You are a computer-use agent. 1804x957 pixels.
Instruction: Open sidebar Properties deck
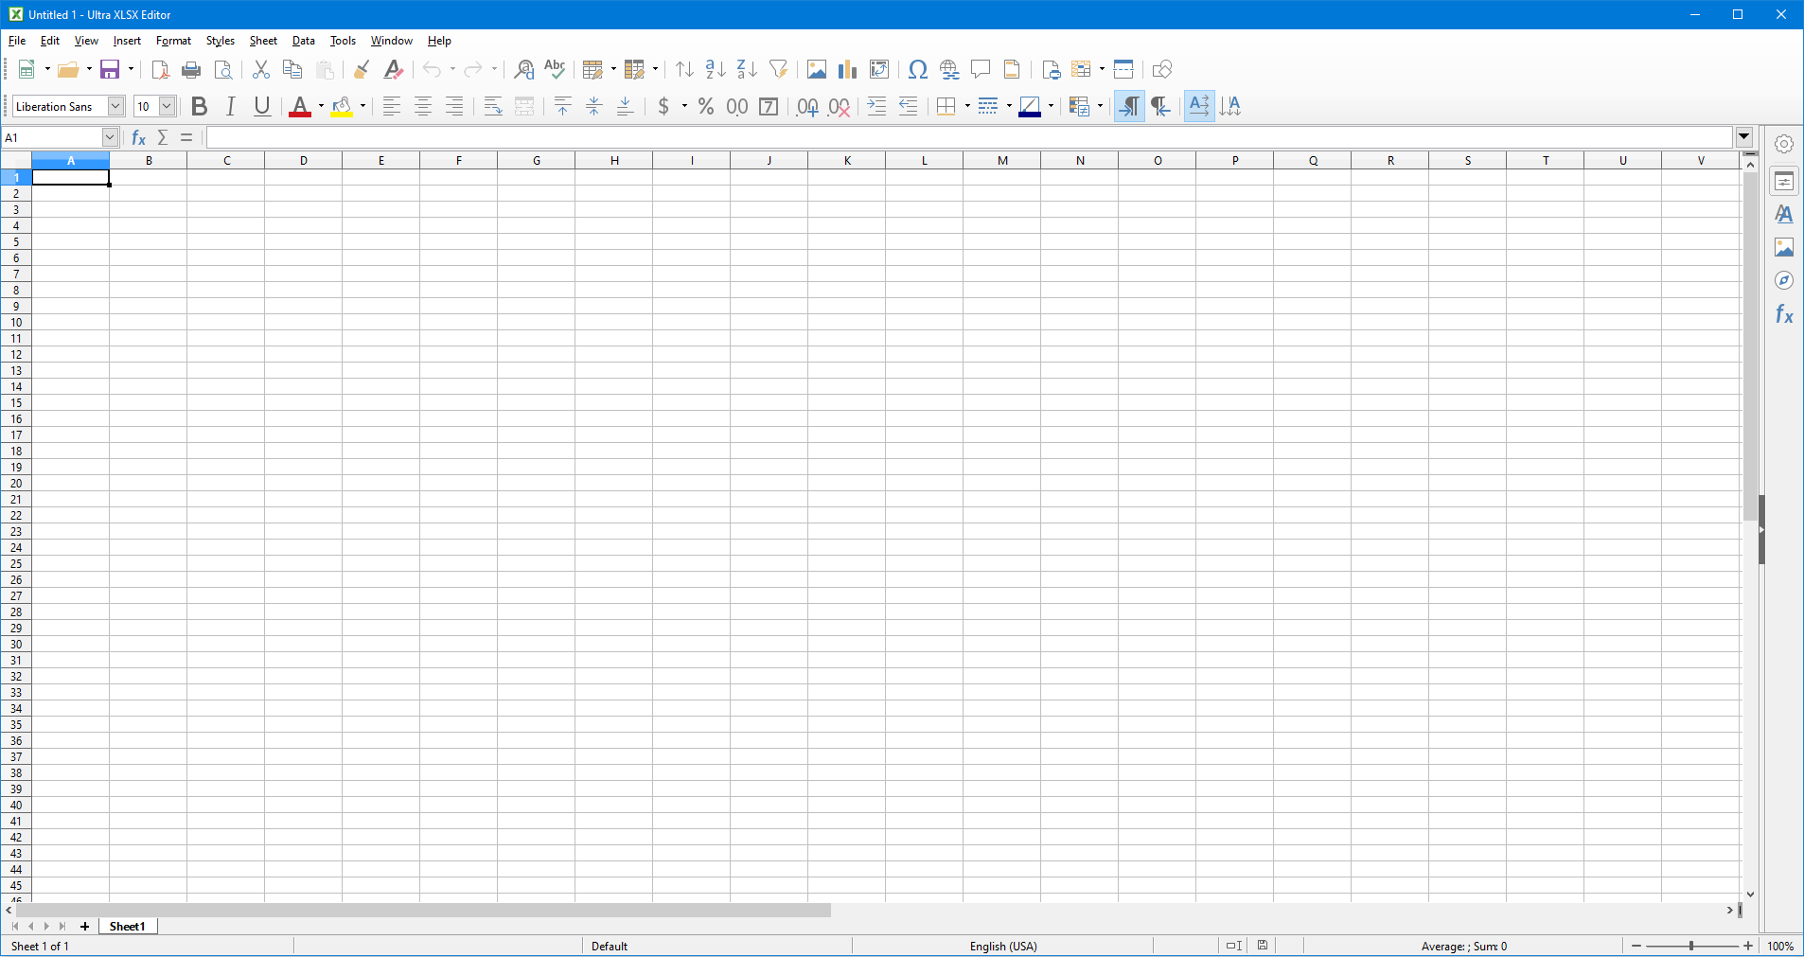click(x=1784, y=181)
